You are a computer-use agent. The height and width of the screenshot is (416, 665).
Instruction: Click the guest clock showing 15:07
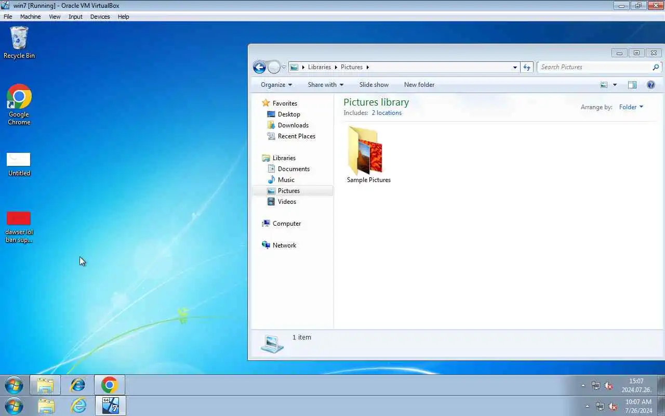coord(636,385)
